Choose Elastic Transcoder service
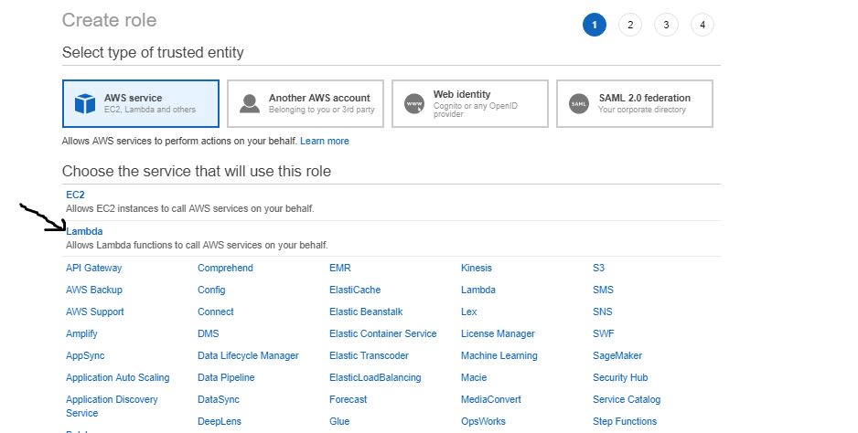The image size is (858, 433). click(369, 355)
